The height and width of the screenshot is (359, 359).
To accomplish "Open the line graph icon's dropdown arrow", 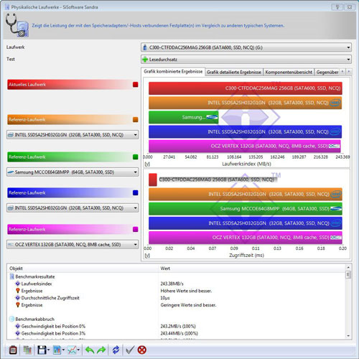I will point(78,350).
